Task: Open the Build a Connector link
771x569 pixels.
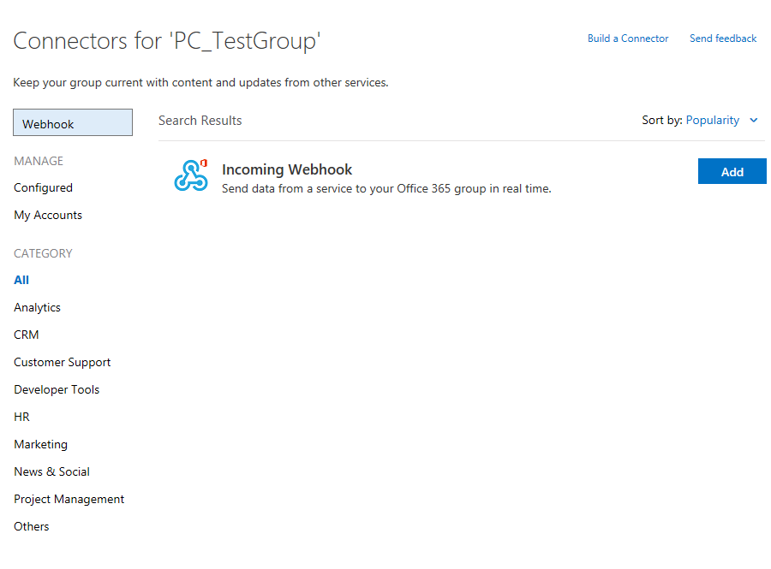Action: [627, 39]
